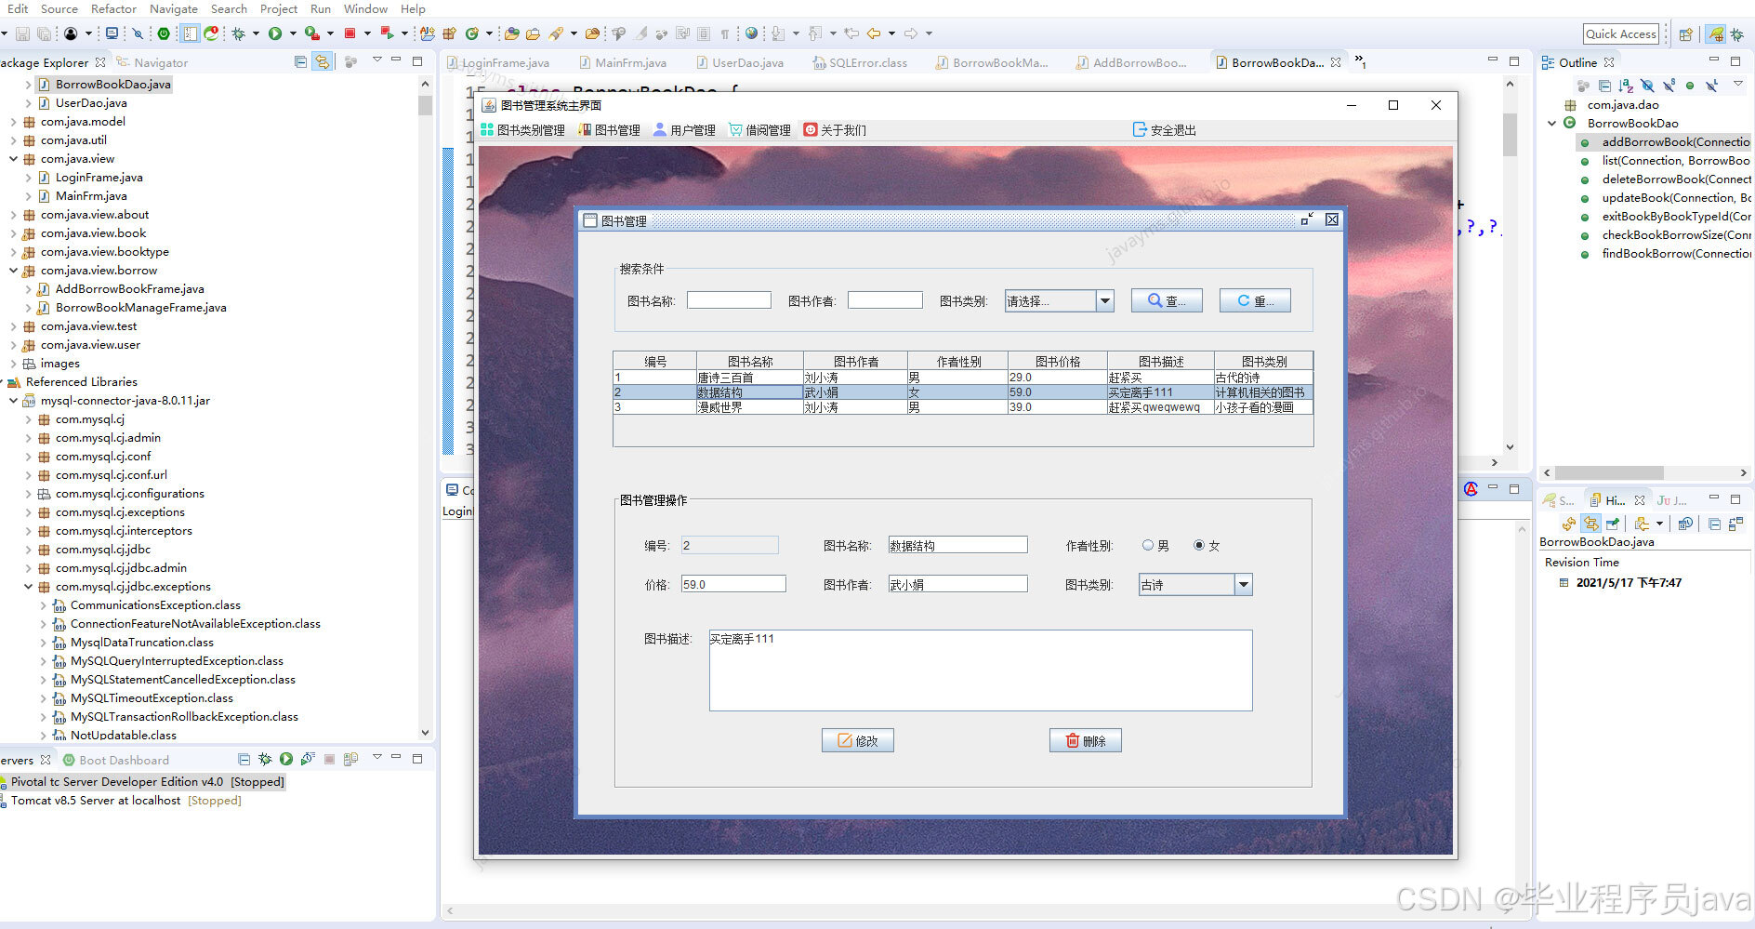Open 借阅管理 menu
The image size is (1755, 929).
point(759,130)
